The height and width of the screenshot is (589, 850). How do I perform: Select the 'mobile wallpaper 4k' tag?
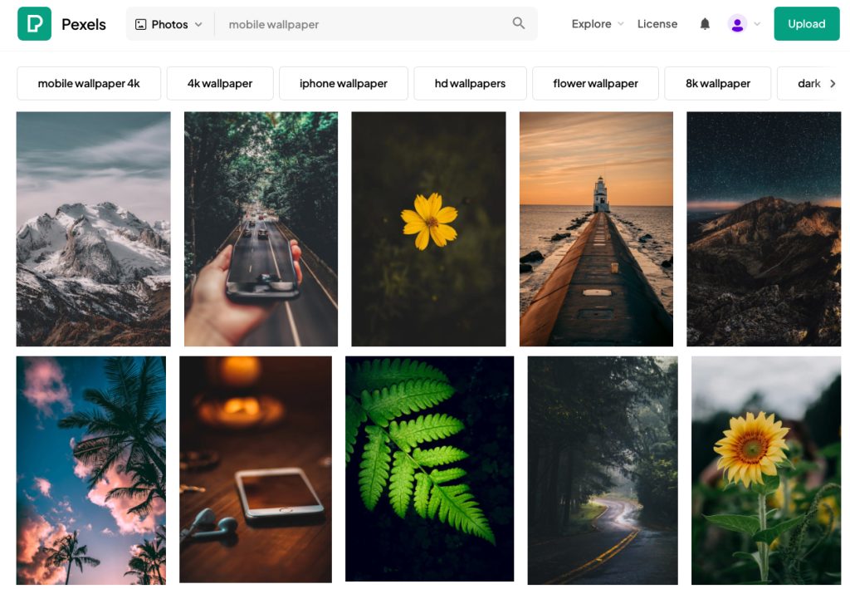tap(89, 83)
